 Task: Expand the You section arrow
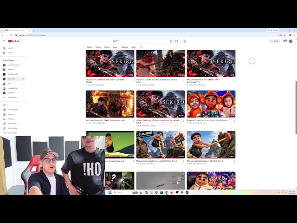pos(8,105)
